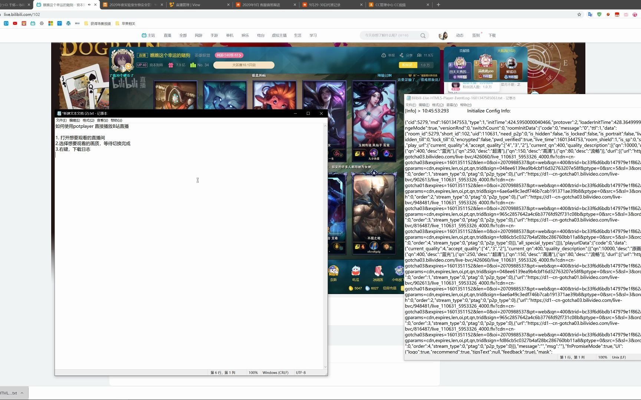The height and width of the screenshot is (400, 641).
Task: Click 'Unix (LF)' in EventLog Notepad status bar
Action: click(619, 357)
